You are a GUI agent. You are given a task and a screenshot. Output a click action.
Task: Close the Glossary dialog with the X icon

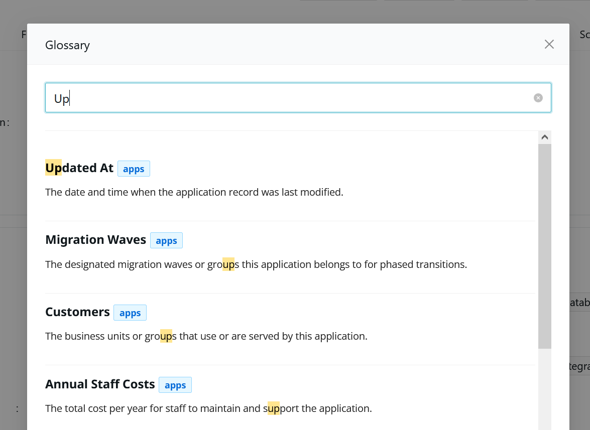(549, 45)
